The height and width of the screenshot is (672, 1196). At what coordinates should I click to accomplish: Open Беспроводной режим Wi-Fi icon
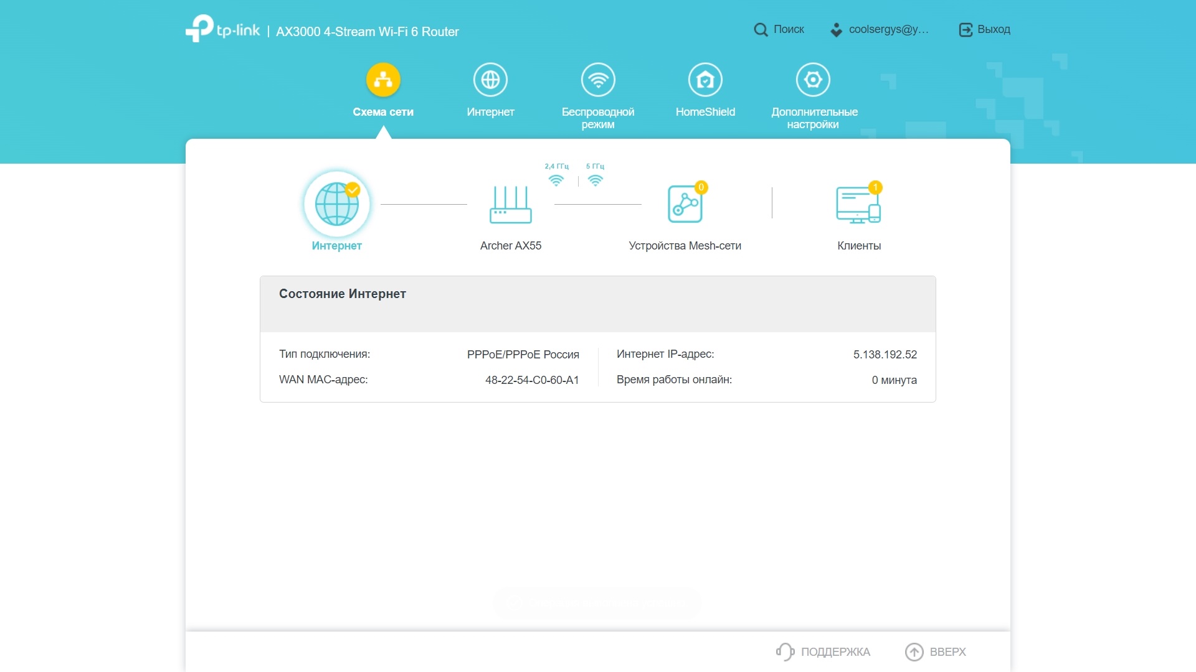click(598, 80)
